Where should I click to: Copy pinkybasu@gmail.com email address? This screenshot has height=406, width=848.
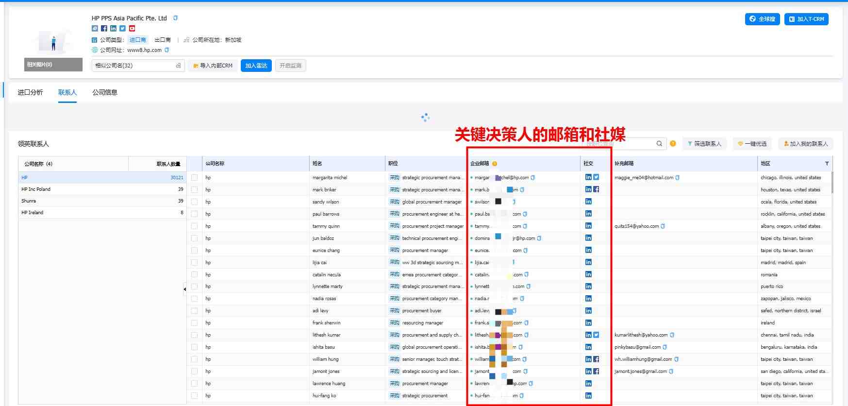[665, 347]
